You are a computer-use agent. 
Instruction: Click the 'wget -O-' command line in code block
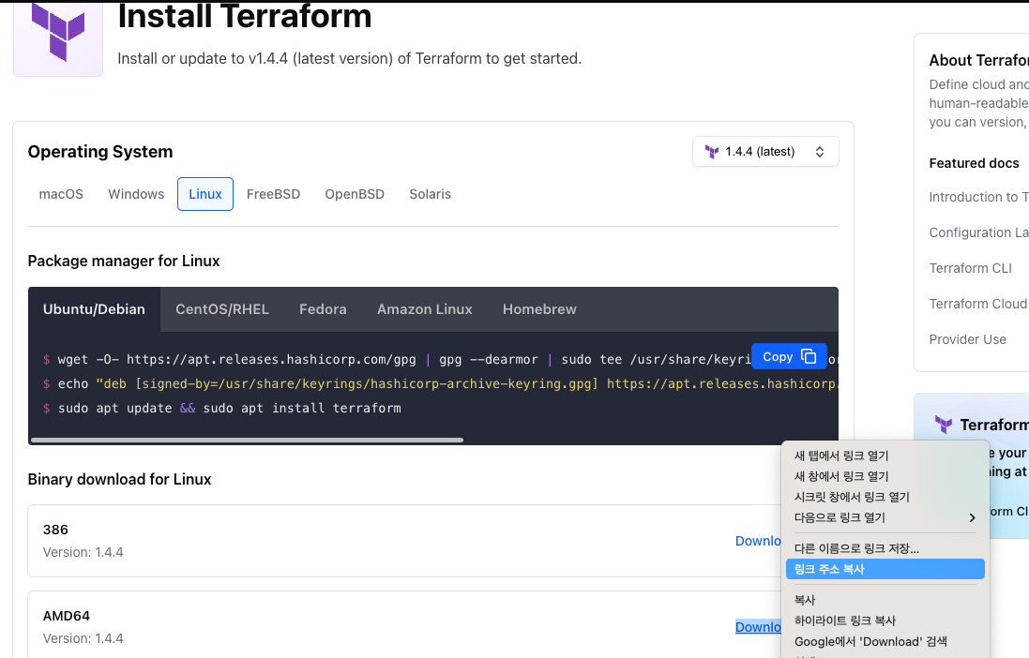(397, 360)
